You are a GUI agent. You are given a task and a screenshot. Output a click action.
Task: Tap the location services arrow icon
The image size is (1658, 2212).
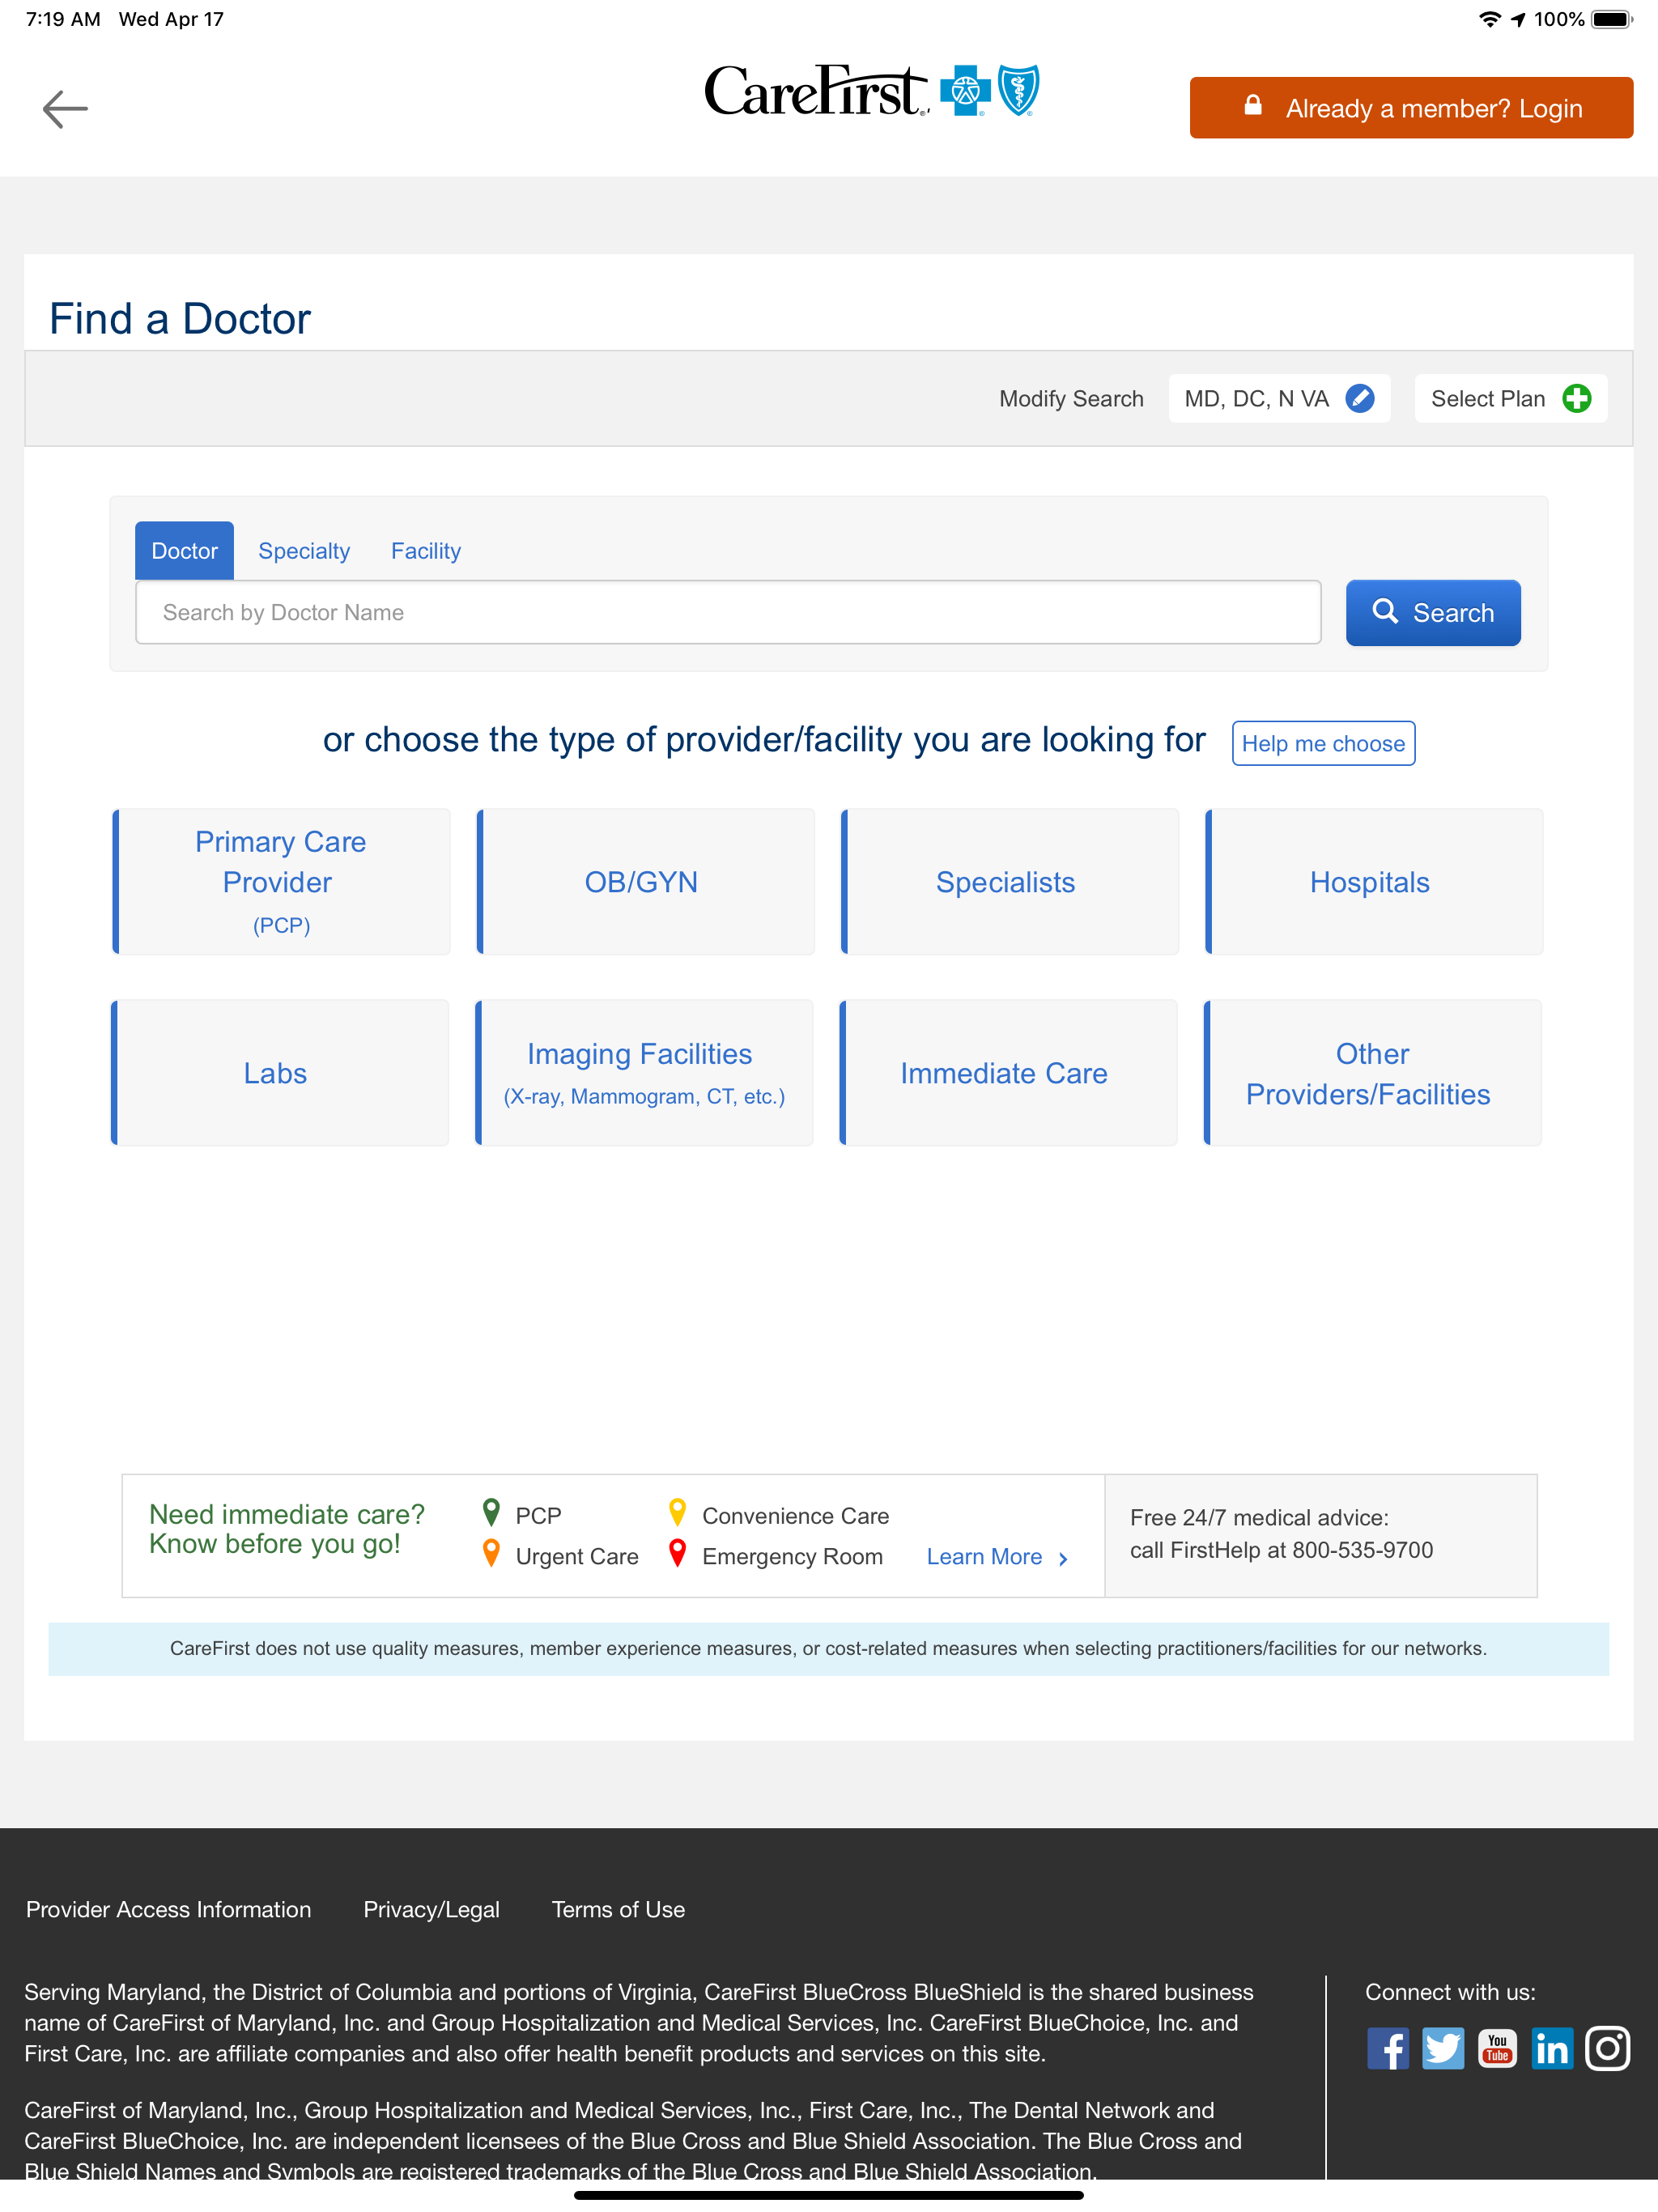(1518, 19)
